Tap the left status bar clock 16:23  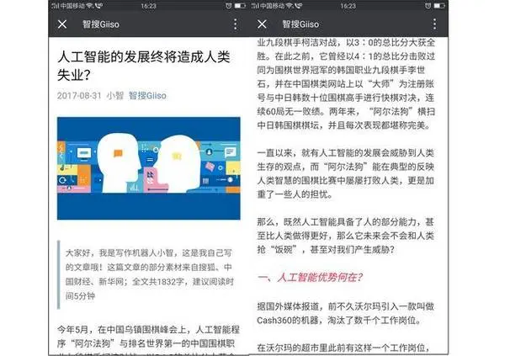pos(148,6)
